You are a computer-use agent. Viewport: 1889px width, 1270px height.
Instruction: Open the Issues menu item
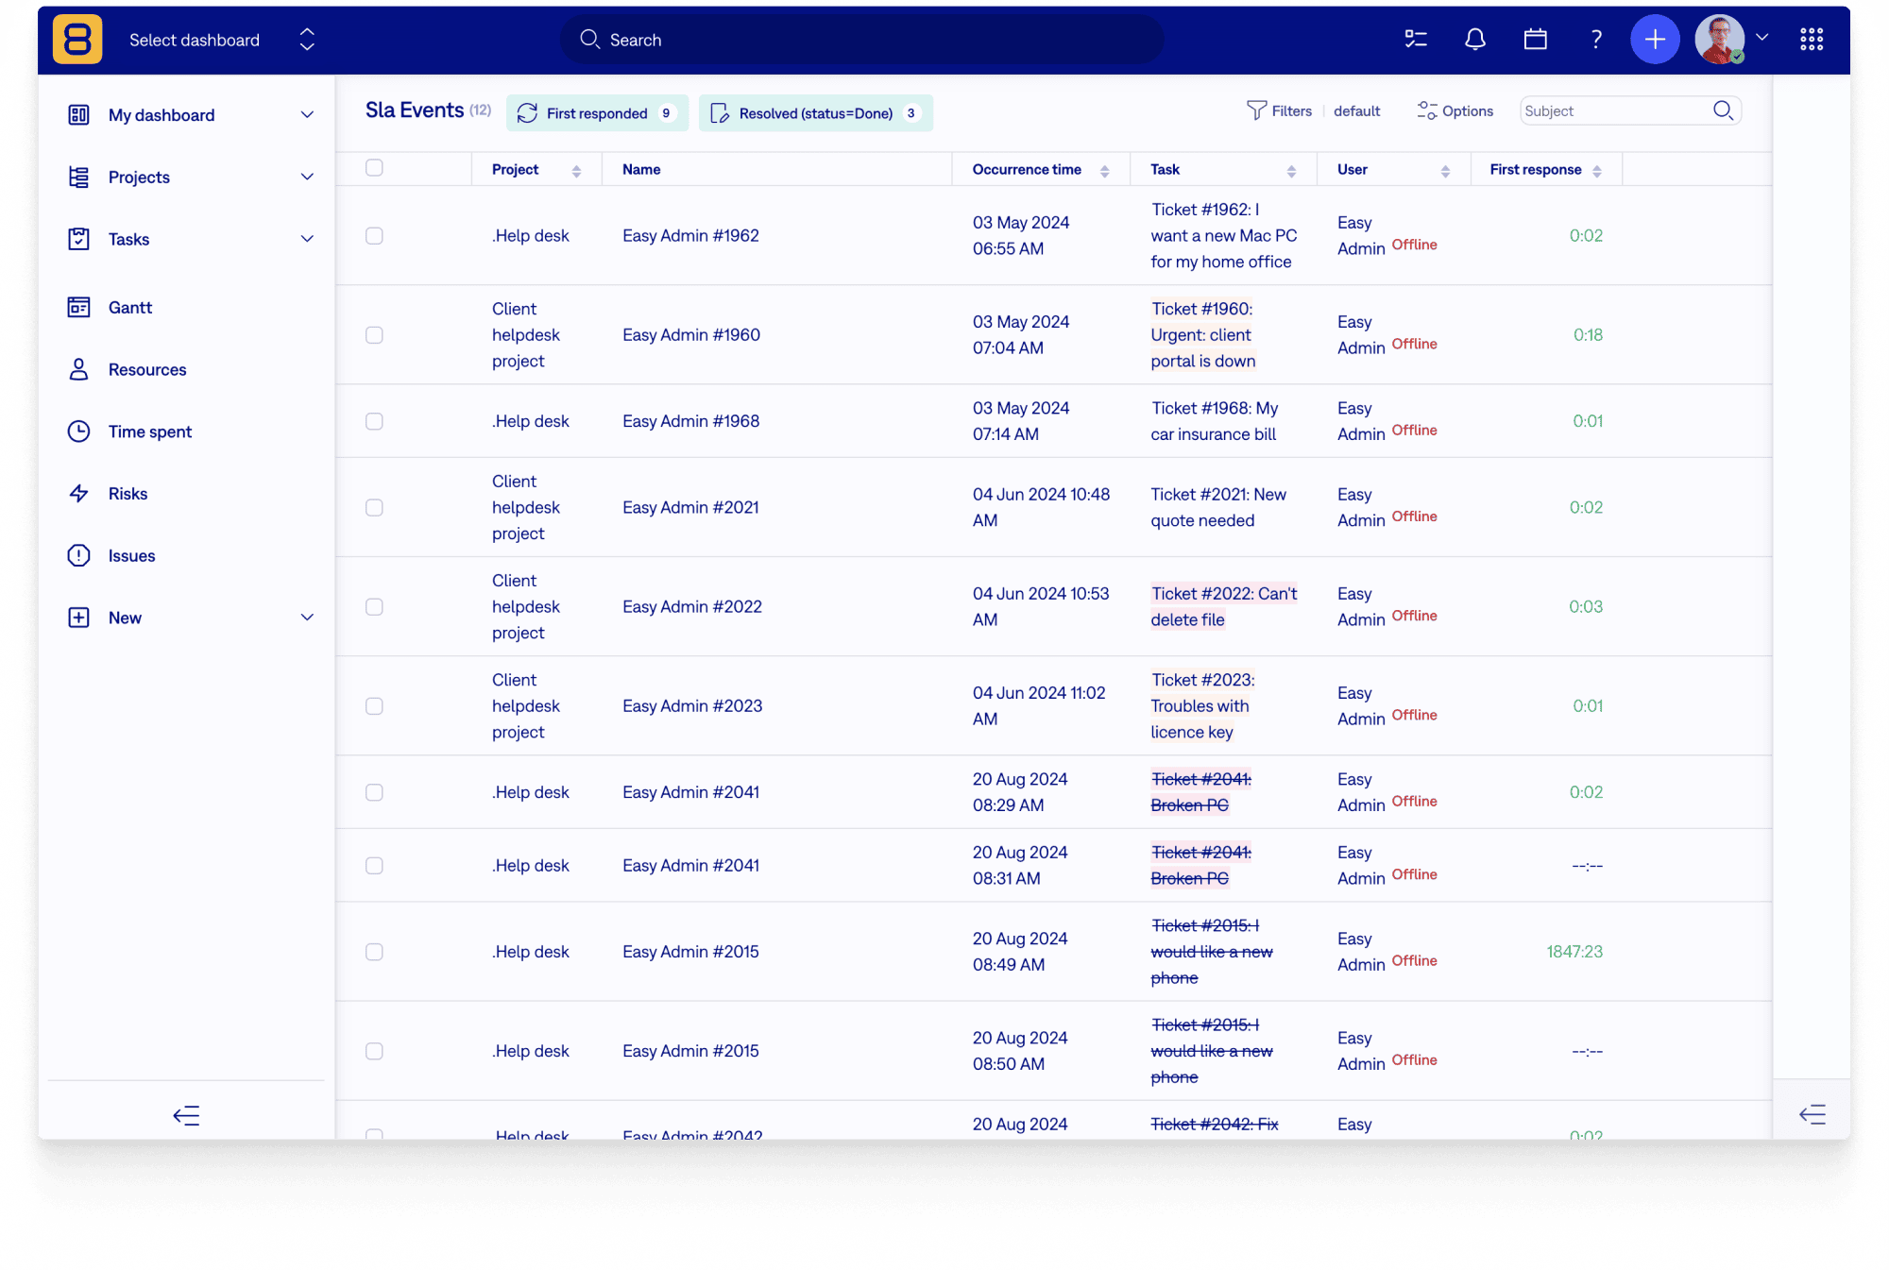pyautogui.click(x=131, y=556)
